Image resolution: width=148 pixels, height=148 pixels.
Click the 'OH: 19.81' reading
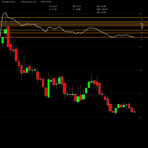coord(102,9)
